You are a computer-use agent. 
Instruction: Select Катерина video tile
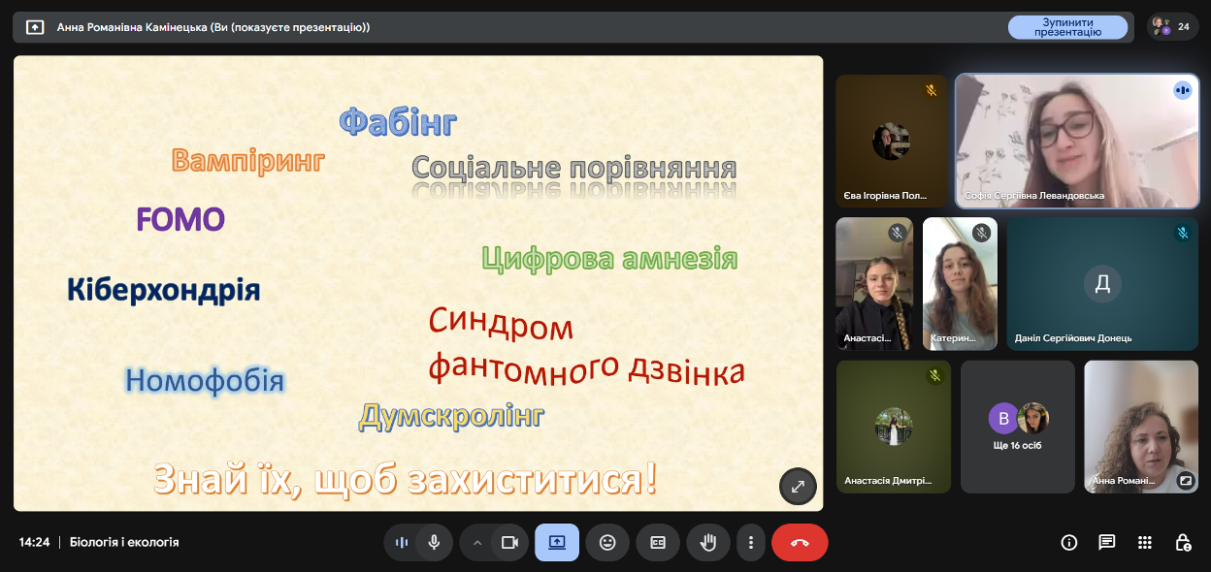[960, 283]
